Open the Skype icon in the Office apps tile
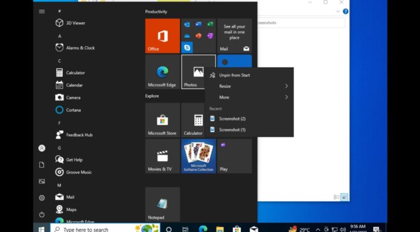This screenshot has width=420, height=232. point(187,48)
